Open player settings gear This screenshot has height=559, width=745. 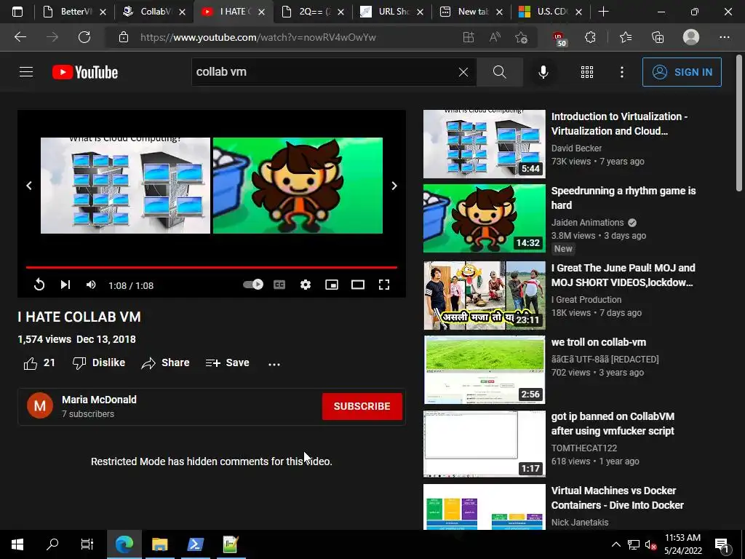click(306, 285)
